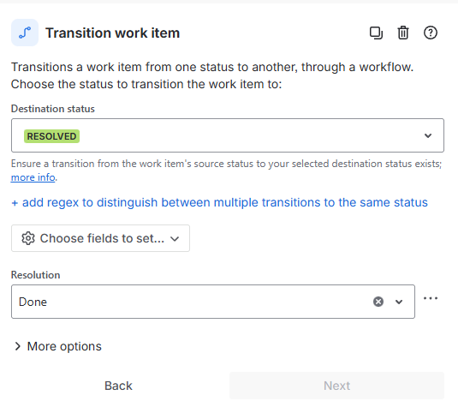
Task: Open the Destination status dropdown arrow
Action: tap(428, 135)
